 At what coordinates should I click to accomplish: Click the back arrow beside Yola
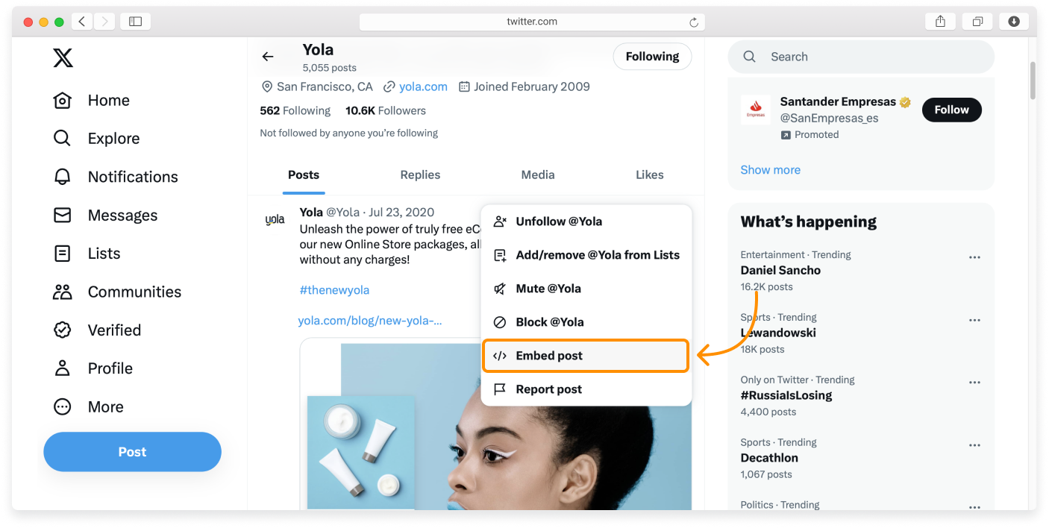[x=268, y=57]
